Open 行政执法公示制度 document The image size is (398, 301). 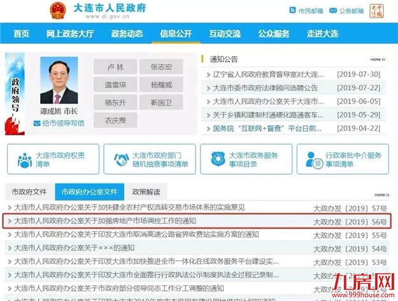click(146, 275)
